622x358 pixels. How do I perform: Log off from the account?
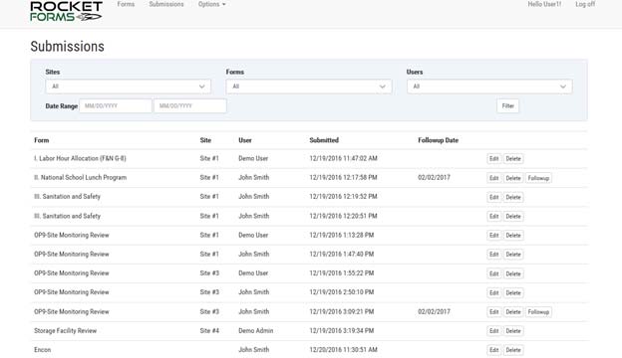(x=585, y=4)
